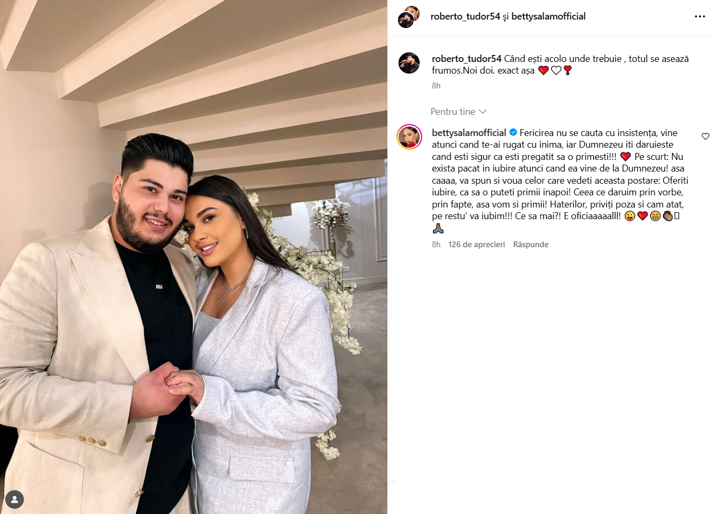Click roberto_tudor54's avatar beside the caption
Screen dimensions: 718x514
pos(409,64)
